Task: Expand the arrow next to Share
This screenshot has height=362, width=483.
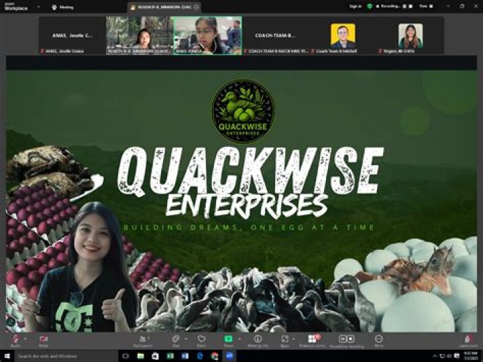Action: click(238, 336)
